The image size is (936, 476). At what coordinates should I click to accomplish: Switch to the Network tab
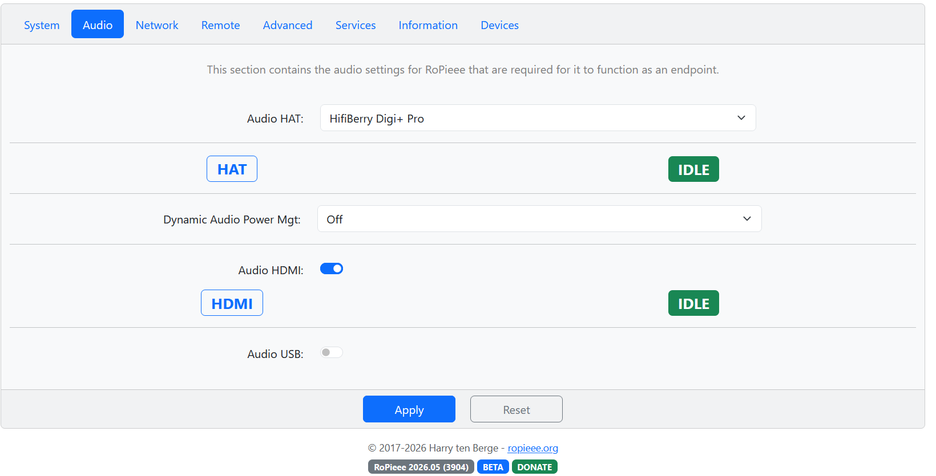tap(157, 25)
